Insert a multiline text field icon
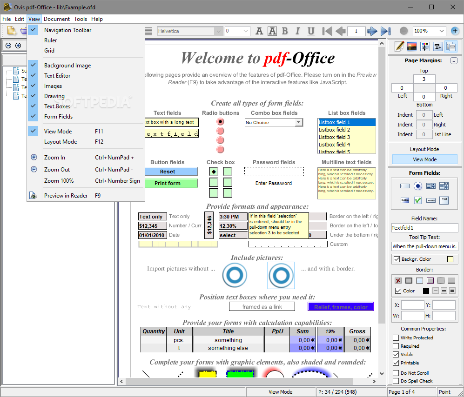The width and height of the screenshot is (464, 397). (444, 200)
